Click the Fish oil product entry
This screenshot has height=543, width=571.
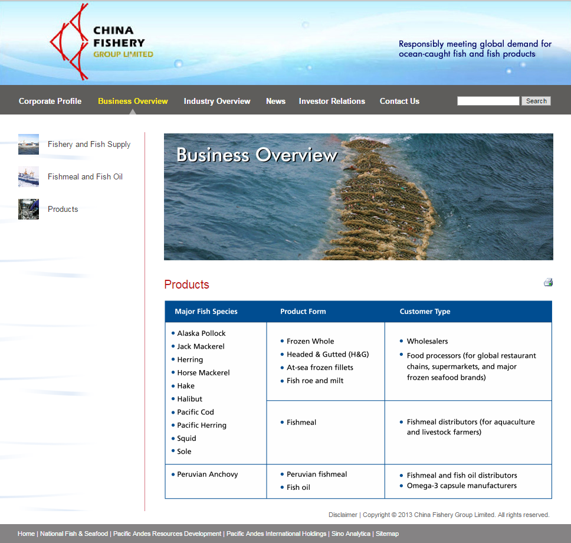[x=298, y=488]
